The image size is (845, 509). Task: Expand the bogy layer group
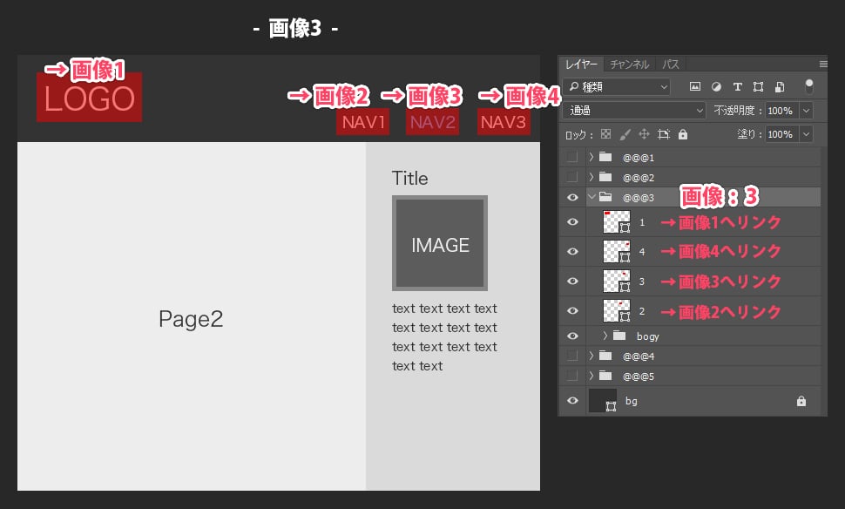605,336
